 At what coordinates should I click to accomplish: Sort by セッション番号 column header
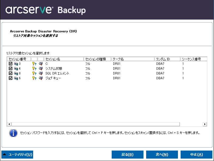(x=19, y=59)
